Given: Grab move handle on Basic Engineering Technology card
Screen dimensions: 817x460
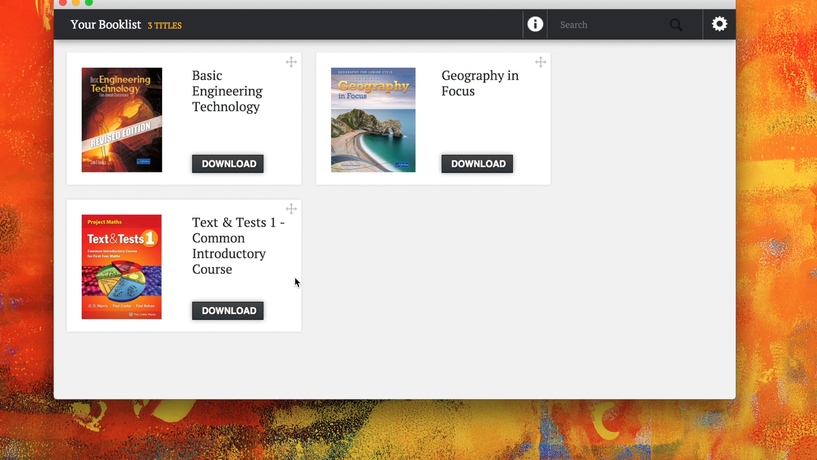Looking at the screenshot, I should tap(291, 62).
